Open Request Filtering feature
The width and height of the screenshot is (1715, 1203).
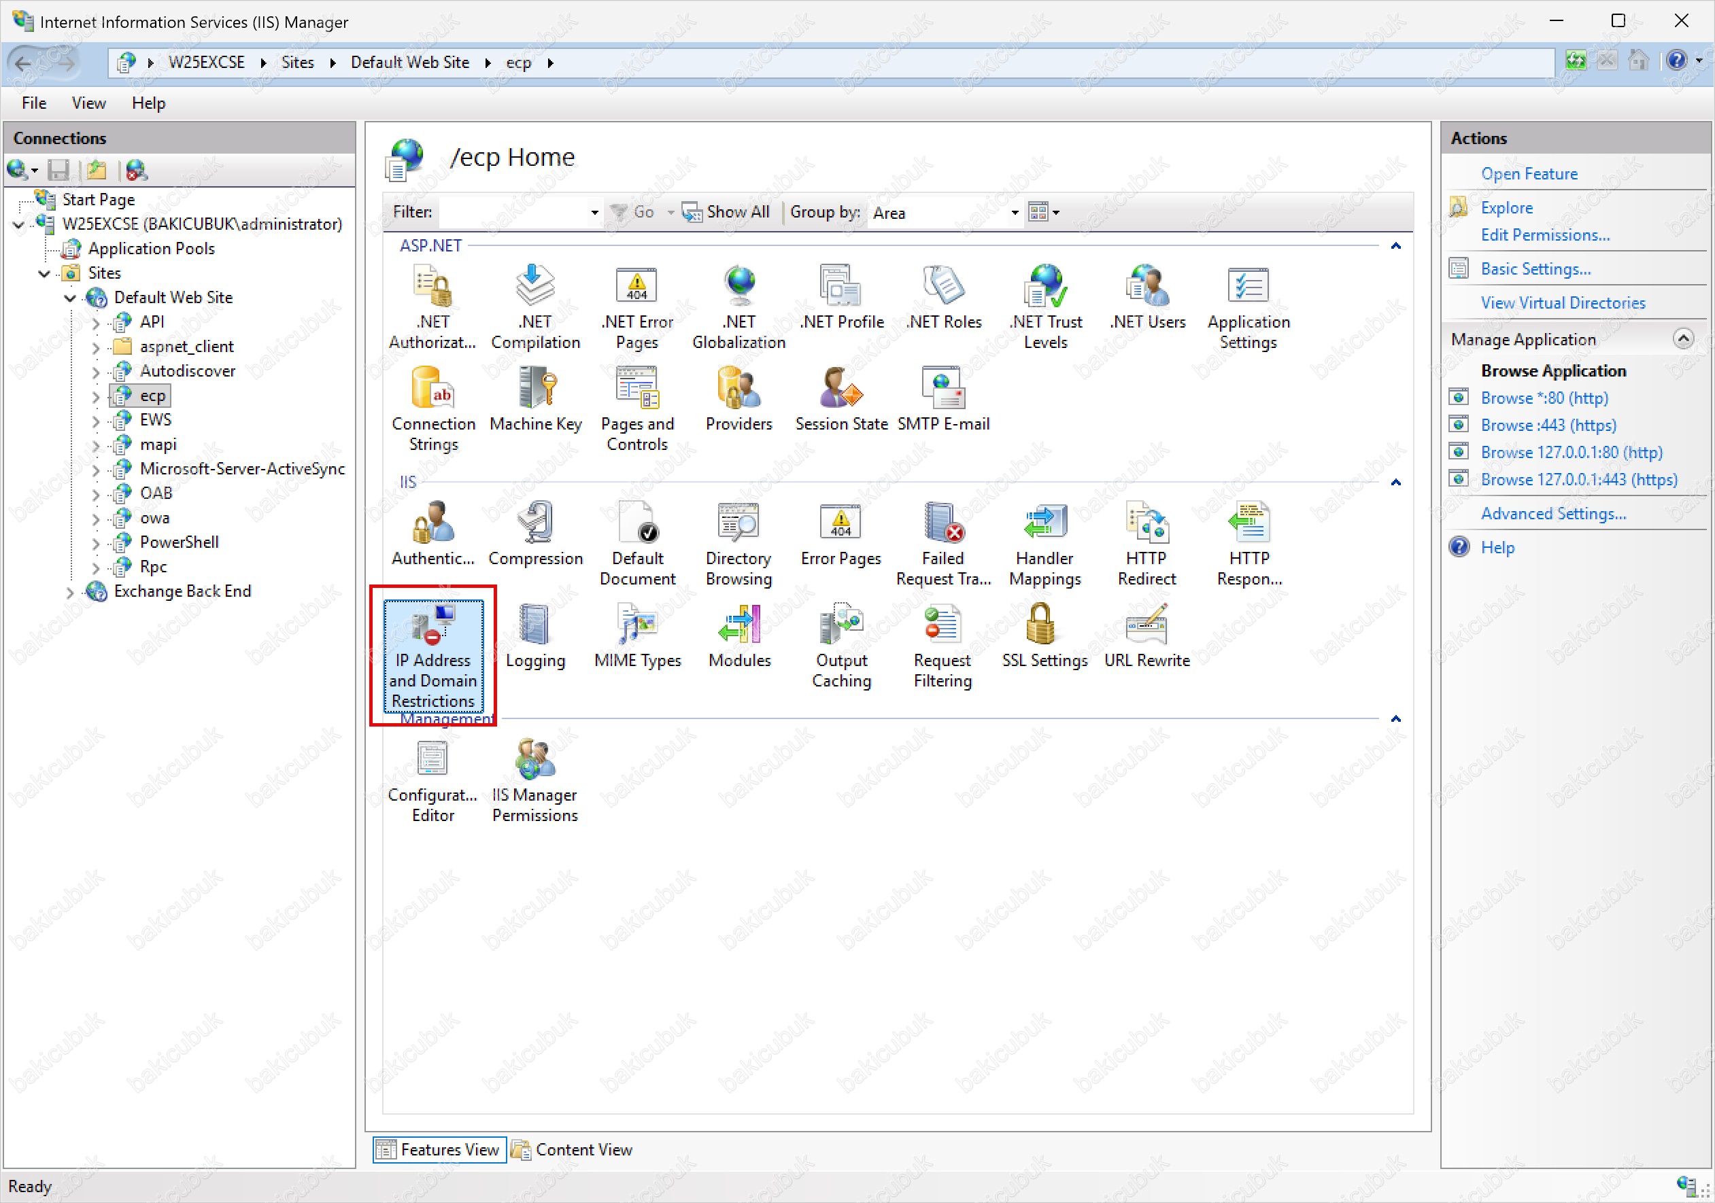(x=943, y=646)
